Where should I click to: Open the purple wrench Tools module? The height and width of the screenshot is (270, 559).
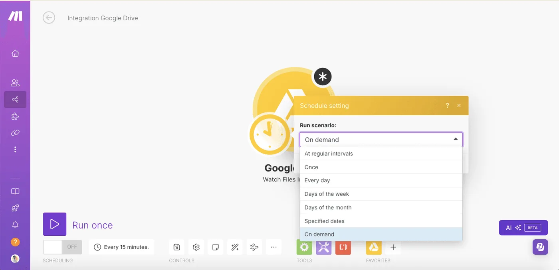(324, 247)
